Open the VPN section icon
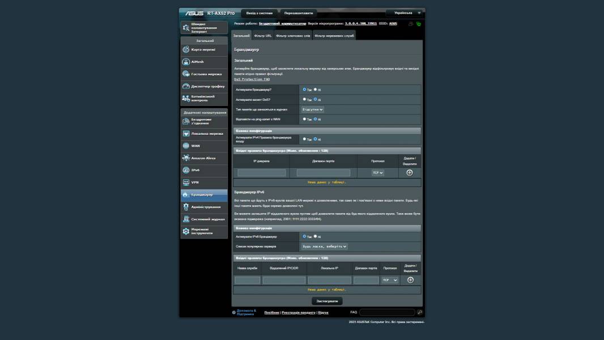The image size is (604, 340). 186,182
